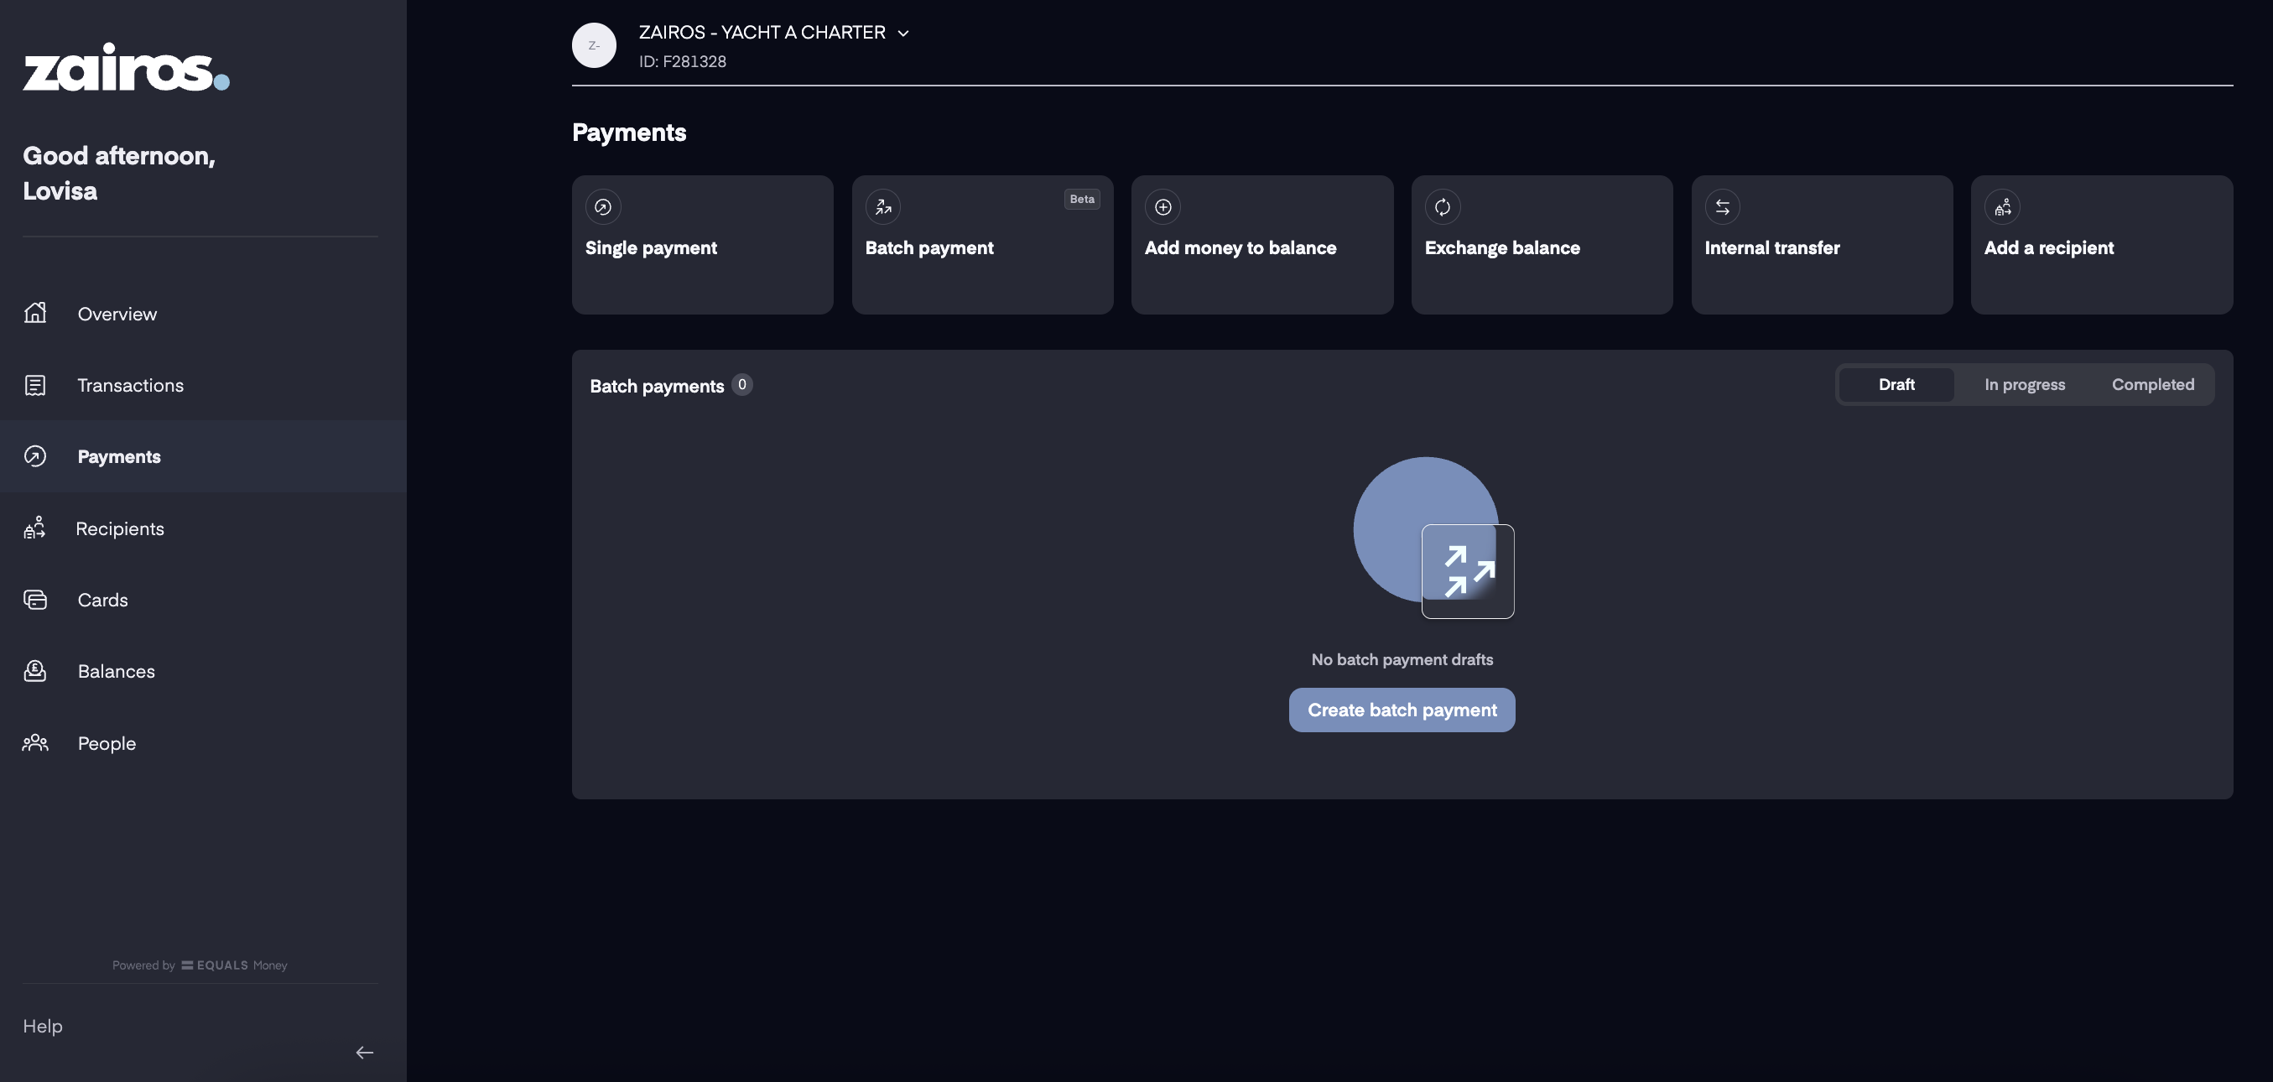Screen dimensions: 2273x1082
Task: Click the Payments page heading
Action: (x=629, y=133)
